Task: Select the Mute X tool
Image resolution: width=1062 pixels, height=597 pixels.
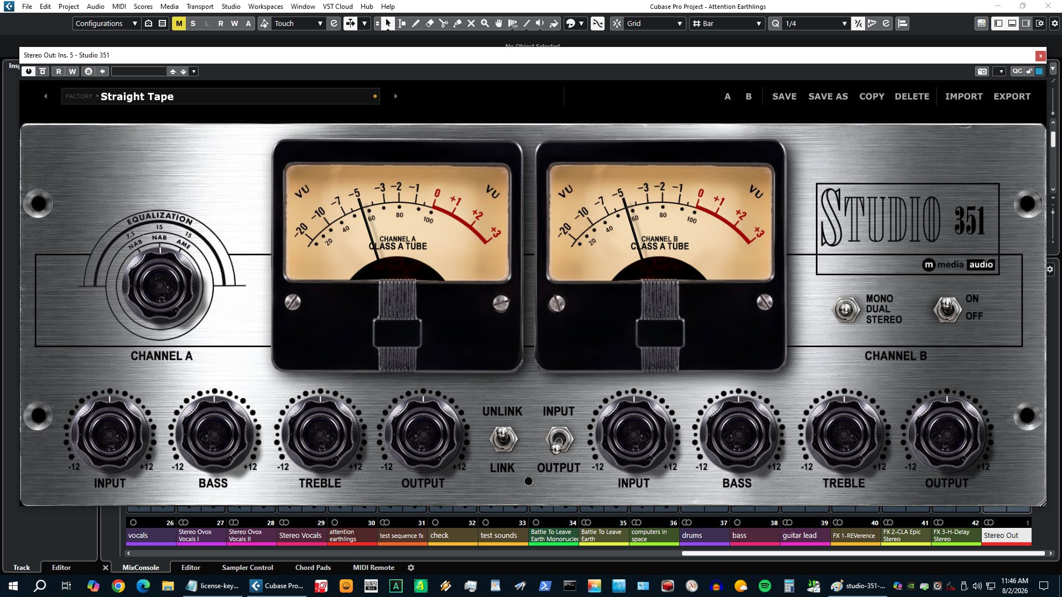Action: 471,23
